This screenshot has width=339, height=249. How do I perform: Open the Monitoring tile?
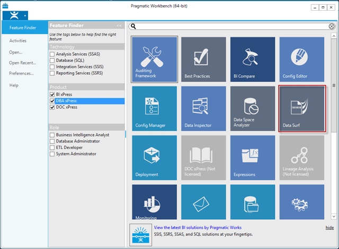(154, 202)
